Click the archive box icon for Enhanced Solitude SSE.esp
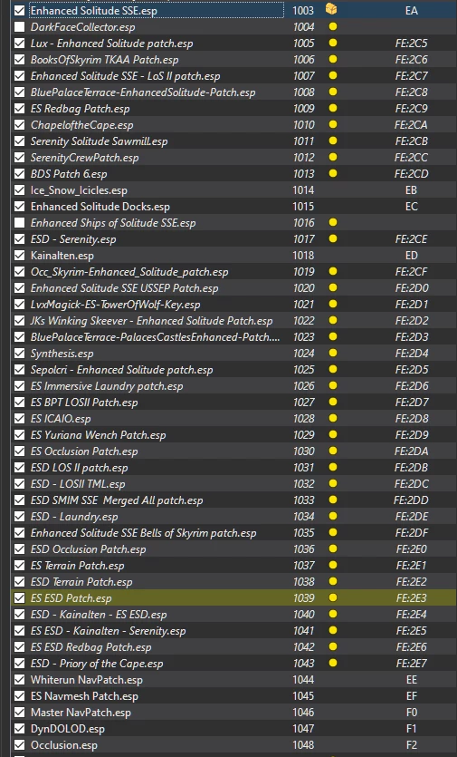The image size is (457, 757). [331, 9]
